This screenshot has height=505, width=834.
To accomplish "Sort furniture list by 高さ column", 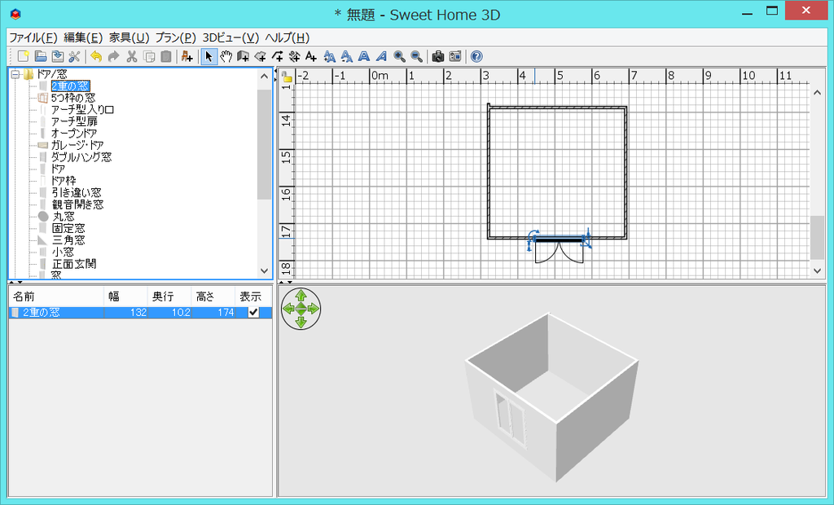I will tap(213, 296).
